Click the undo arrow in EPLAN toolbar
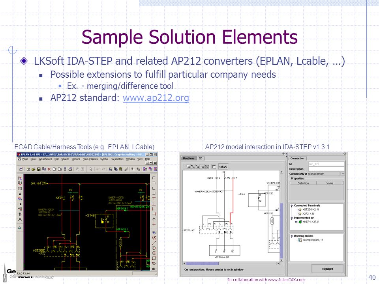379x284 pixels. tap(98, 169)
